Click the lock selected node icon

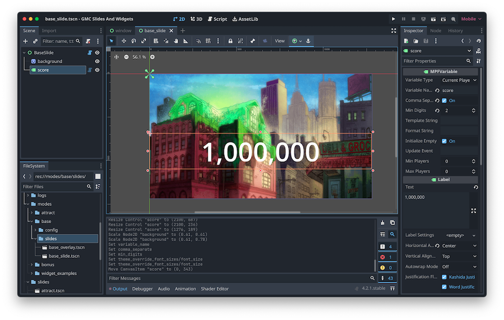230,41
